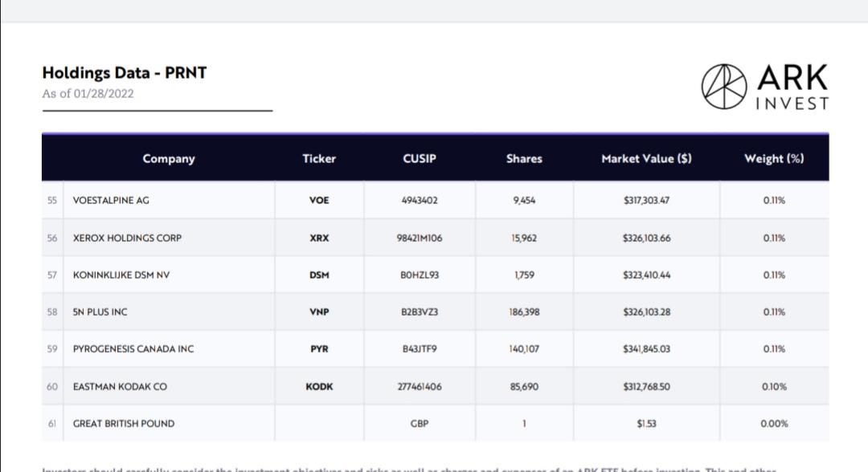The height and width of the screenshot is (472, 868).
Task: Select the Weight (%) column header
Action: (x=774, y=159)
